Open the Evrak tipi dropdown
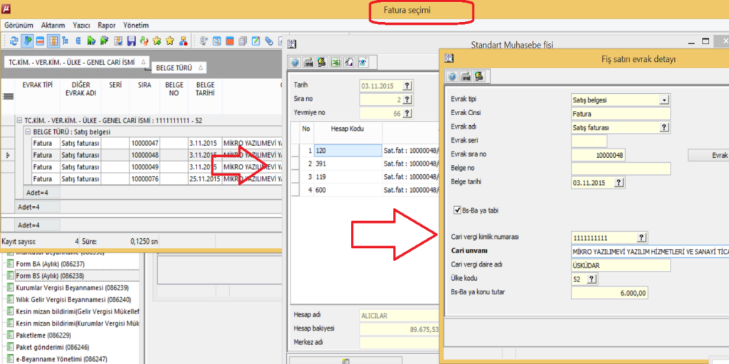Screen dimensions: 729x364 [x=664, y=100]
